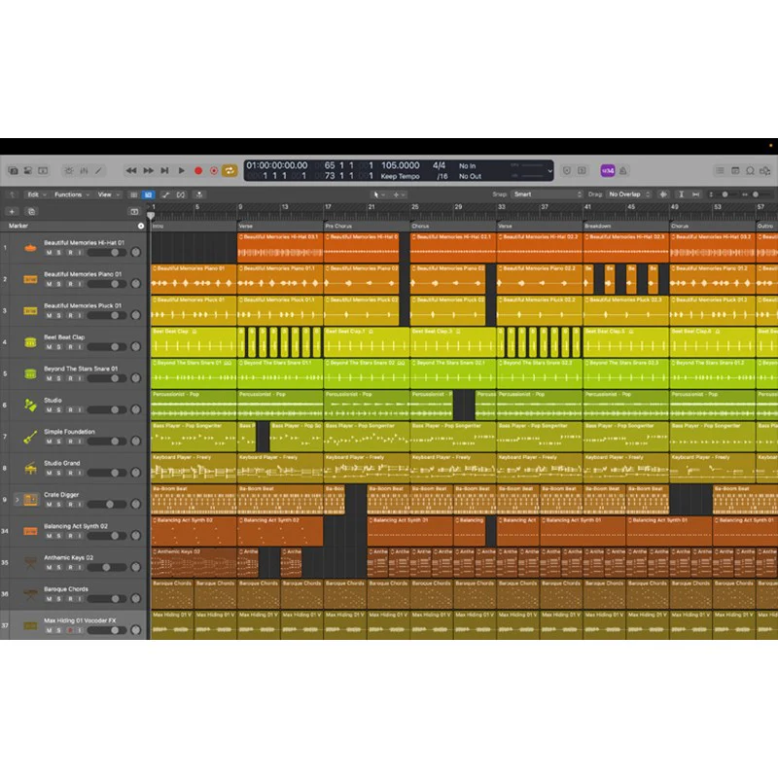
Task: Open the Snap Smart dropdown
Action: click(x=547, y=194)
